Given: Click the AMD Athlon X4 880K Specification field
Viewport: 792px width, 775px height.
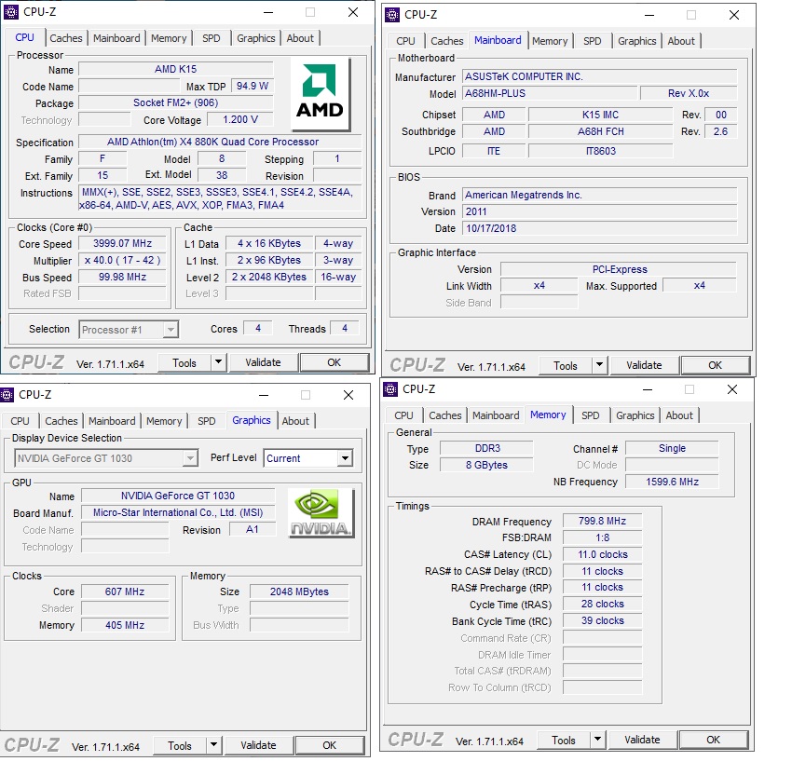Looking at the screenshot, I should [x=220, y=142].
